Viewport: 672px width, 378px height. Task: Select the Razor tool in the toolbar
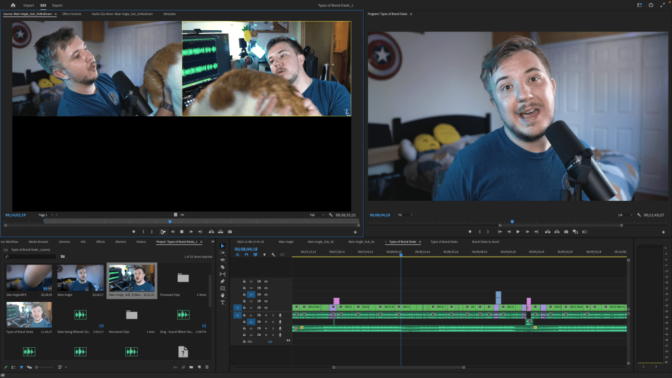point(222,267)
